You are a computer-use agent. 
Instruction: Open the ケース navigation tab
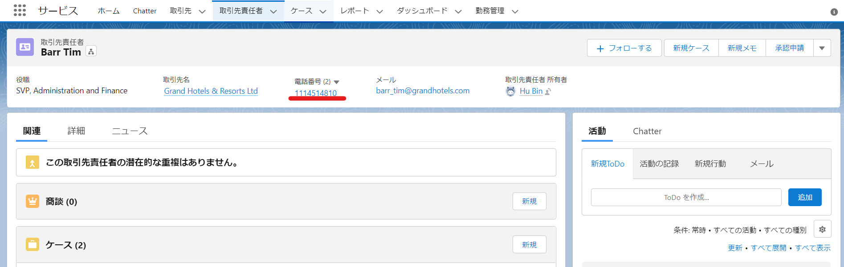click(302, 11)
